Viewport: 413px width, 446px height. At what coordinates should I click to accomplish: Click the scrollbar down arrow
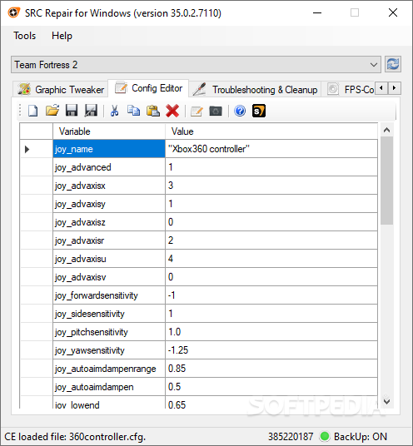click(x=386, y=401)
